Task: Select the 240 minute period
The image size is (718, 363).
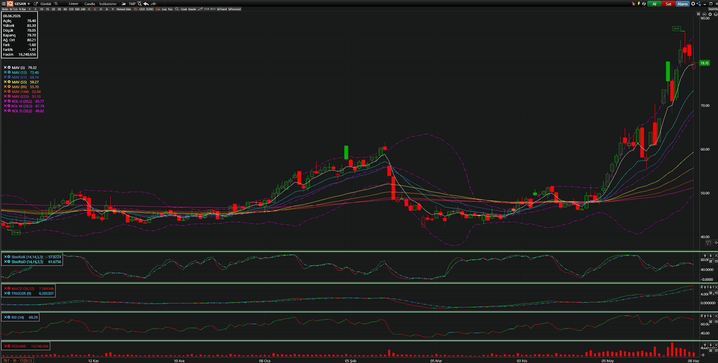Action: tap(83, 9)
